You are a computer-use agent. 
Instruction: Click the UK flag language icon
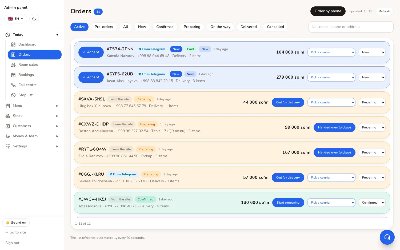coord(10,19)
